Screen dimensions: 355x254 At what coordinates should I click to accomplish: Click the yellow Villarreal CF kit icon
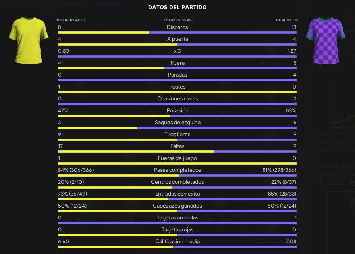[29, 40]
